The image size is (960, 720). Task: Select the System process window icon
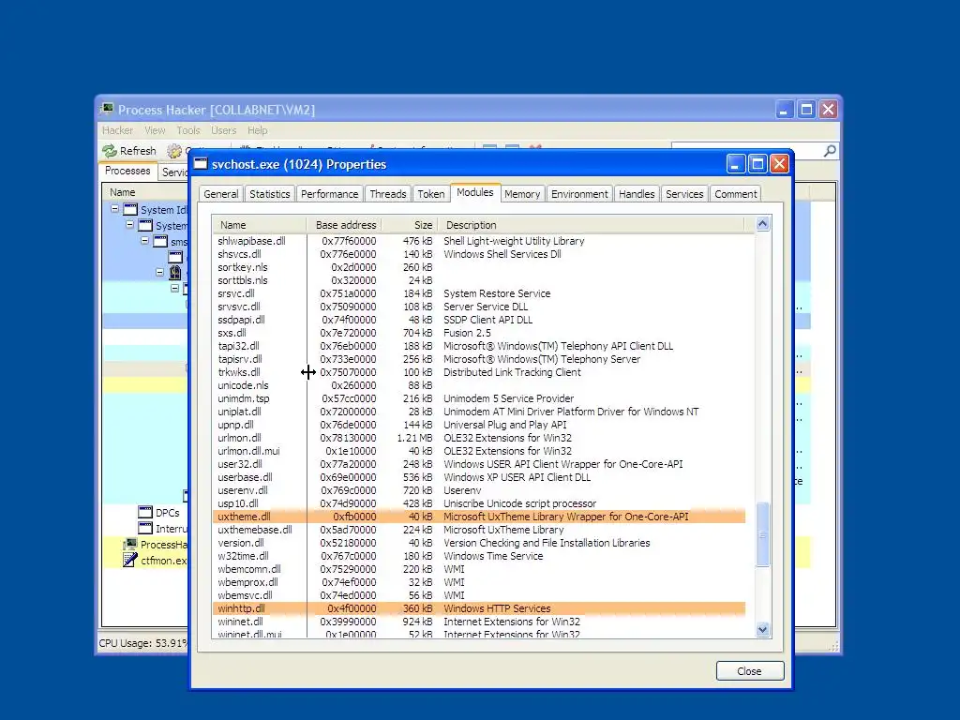(145, 225)
